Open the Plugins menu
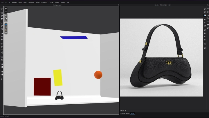 (57, 2)
